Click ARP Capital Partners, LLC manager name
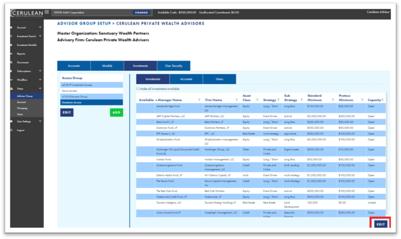 pyautogui.click(x=171, y=116)
